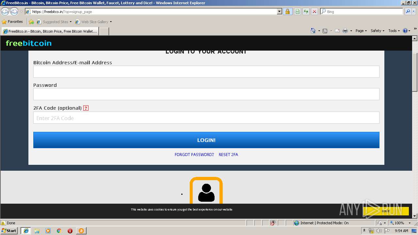Open Windows Explorer folder in taskbar
This screenshot has height=235, width=418.
[37, 231]
